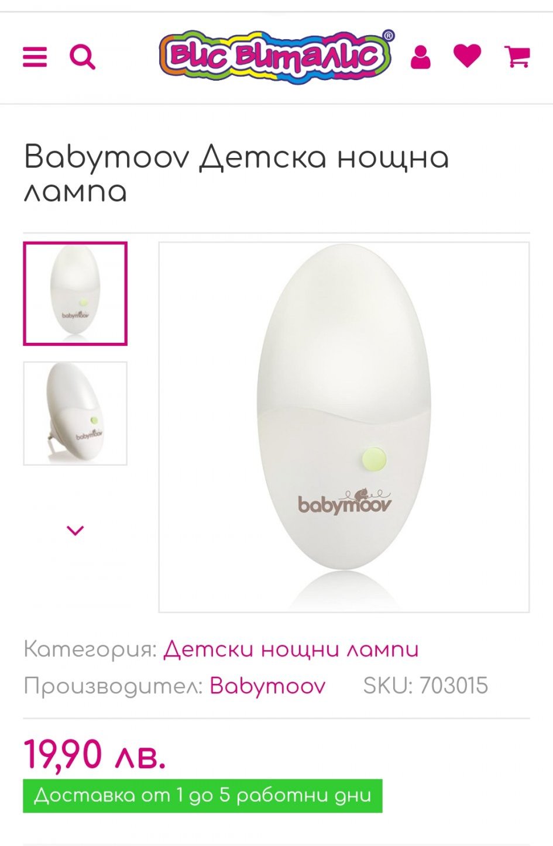This screenshot has width=553, height=846.
Task: Click the 19,90 лв. price
Action: coord(95,754)
